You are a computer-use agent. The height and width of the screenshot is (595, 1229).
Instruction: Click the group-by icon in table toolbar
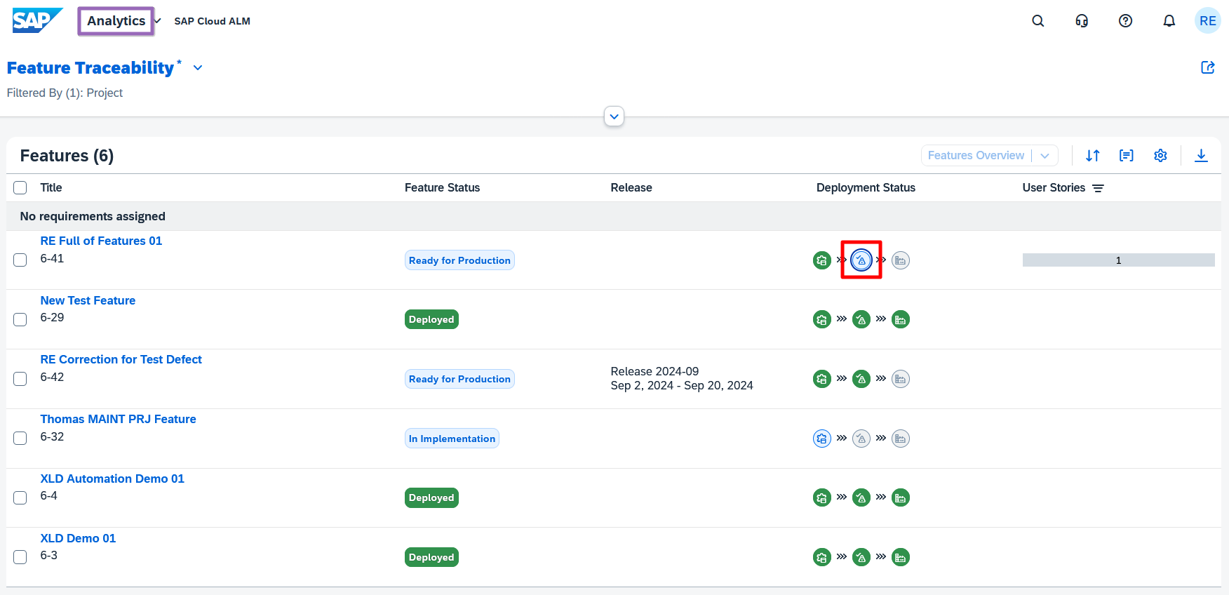tap(1126, 156)
